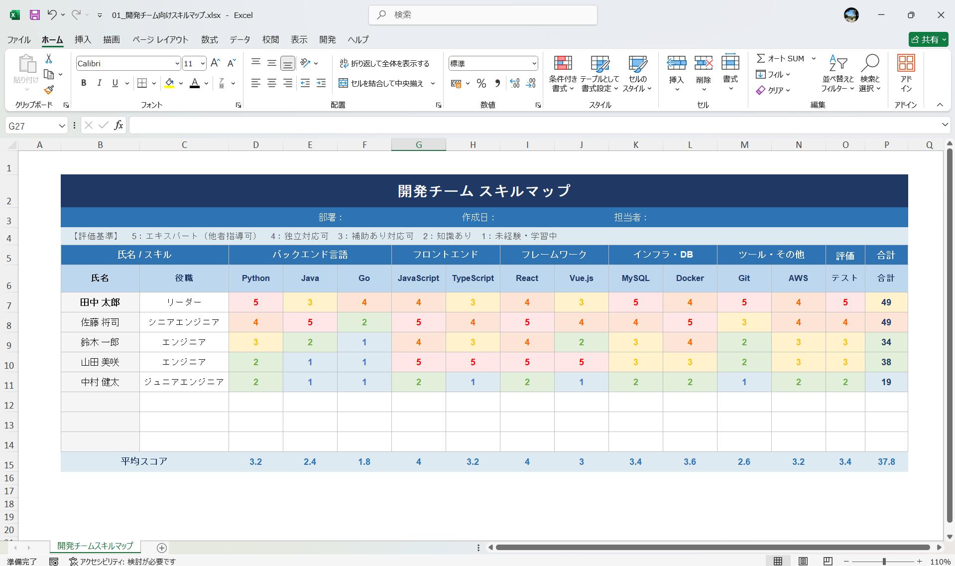
Task: Apply percent style from the number group
Action: pyautogui.click(x=481, y=83)
